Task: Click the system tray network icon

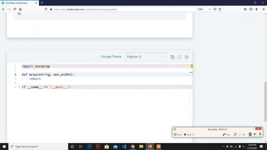Action: 236,146
